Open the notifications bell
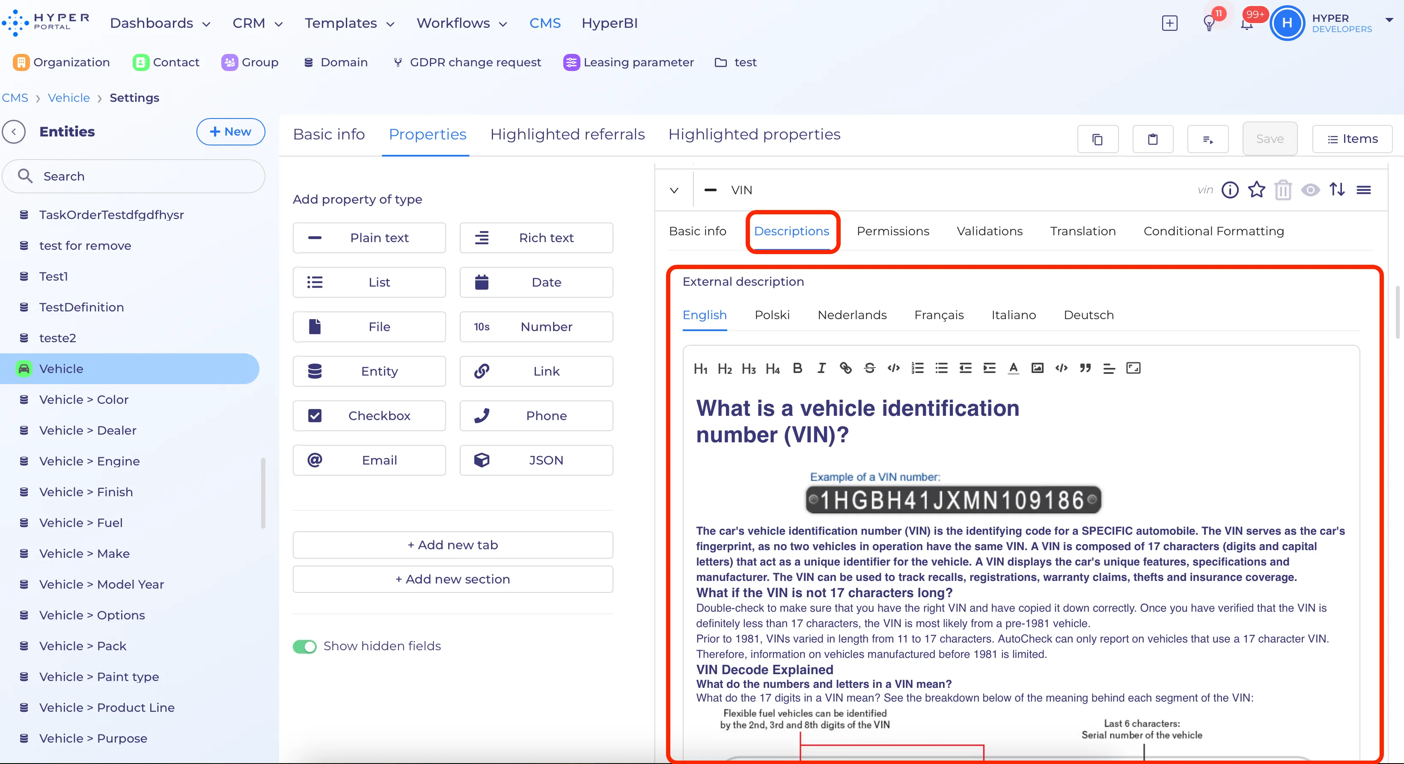Screen dimensions: 1404x764 (1246, 24)
